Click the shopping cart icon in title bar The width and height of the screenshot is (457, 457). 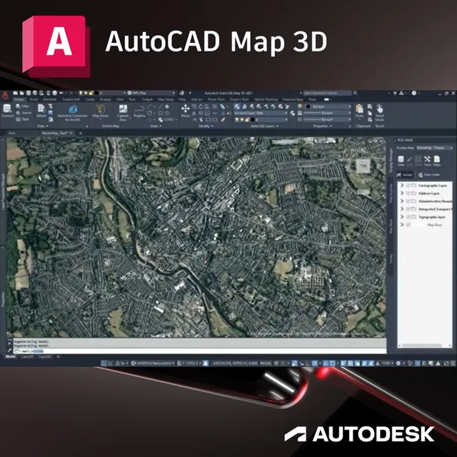(395, 93)
